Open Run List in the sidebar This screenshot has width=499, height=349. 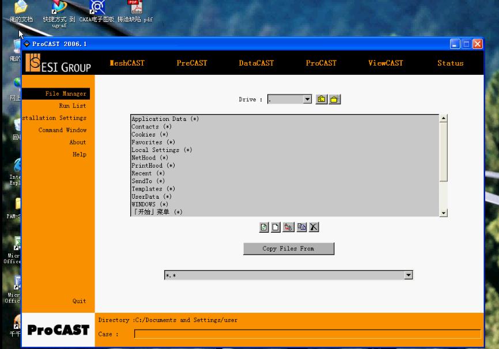tap(72, 105)
